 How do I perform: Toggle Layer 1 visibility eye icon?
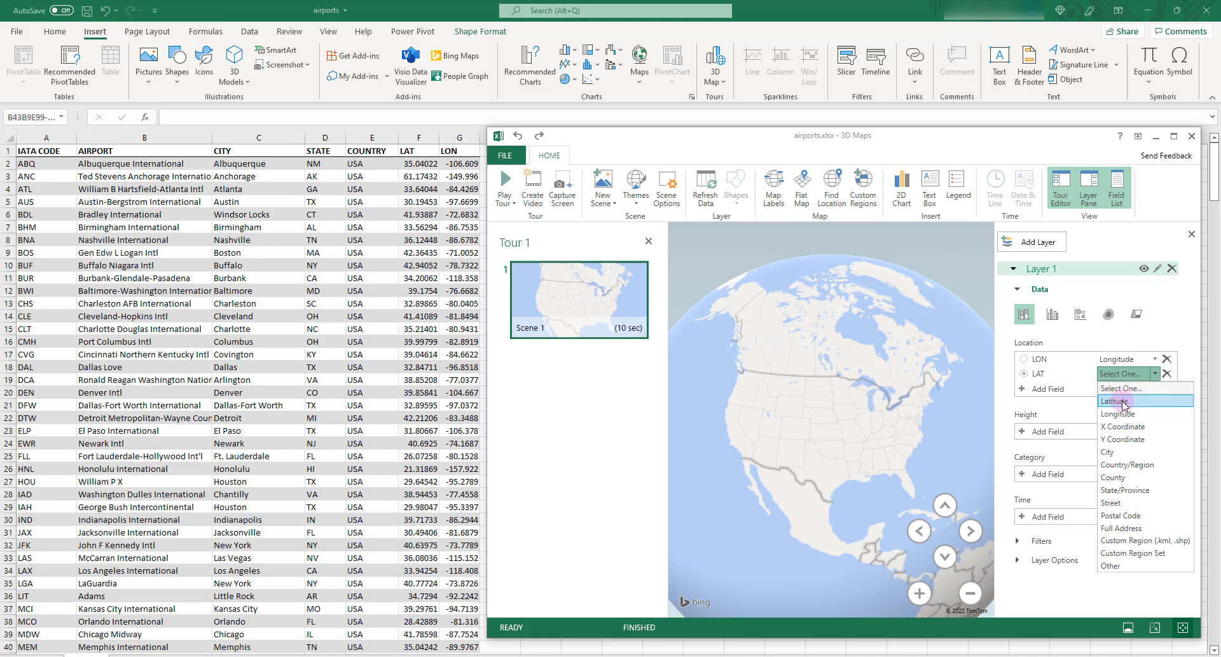point(1143,268)
